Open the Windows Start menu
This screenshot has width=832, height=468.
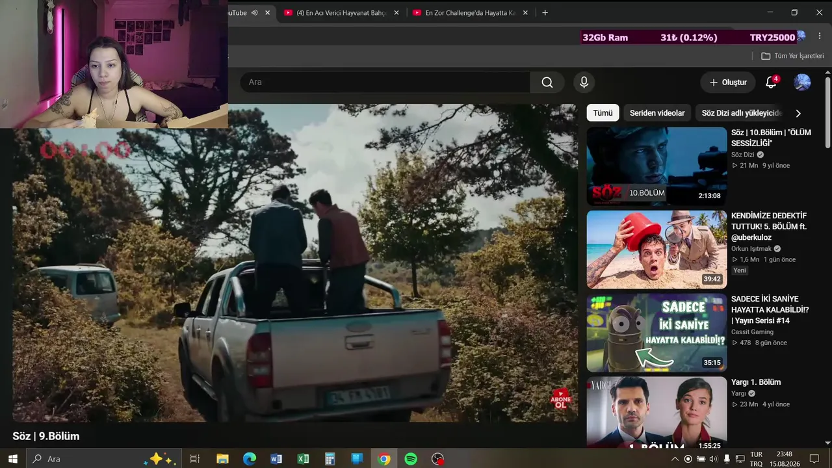click(12, 459)
